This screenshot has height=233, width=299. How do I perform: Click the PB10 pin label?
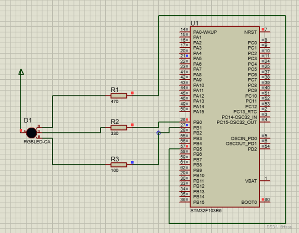pos(199,176)
